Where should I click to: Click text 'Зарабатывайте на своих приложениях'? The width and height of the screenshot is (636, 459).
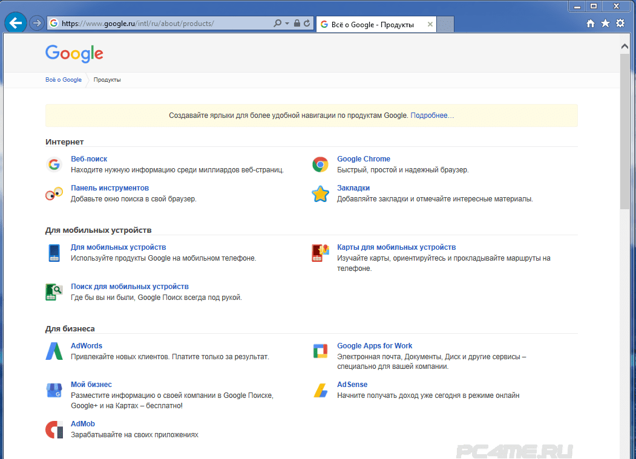[135, 435]
